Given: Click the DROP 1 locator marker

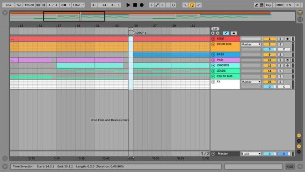Looking at the screenshot, I should click(x=135, y=33).
